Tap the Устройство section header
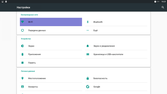This screenshot has height=94, width=167. (x=26, y=39)
